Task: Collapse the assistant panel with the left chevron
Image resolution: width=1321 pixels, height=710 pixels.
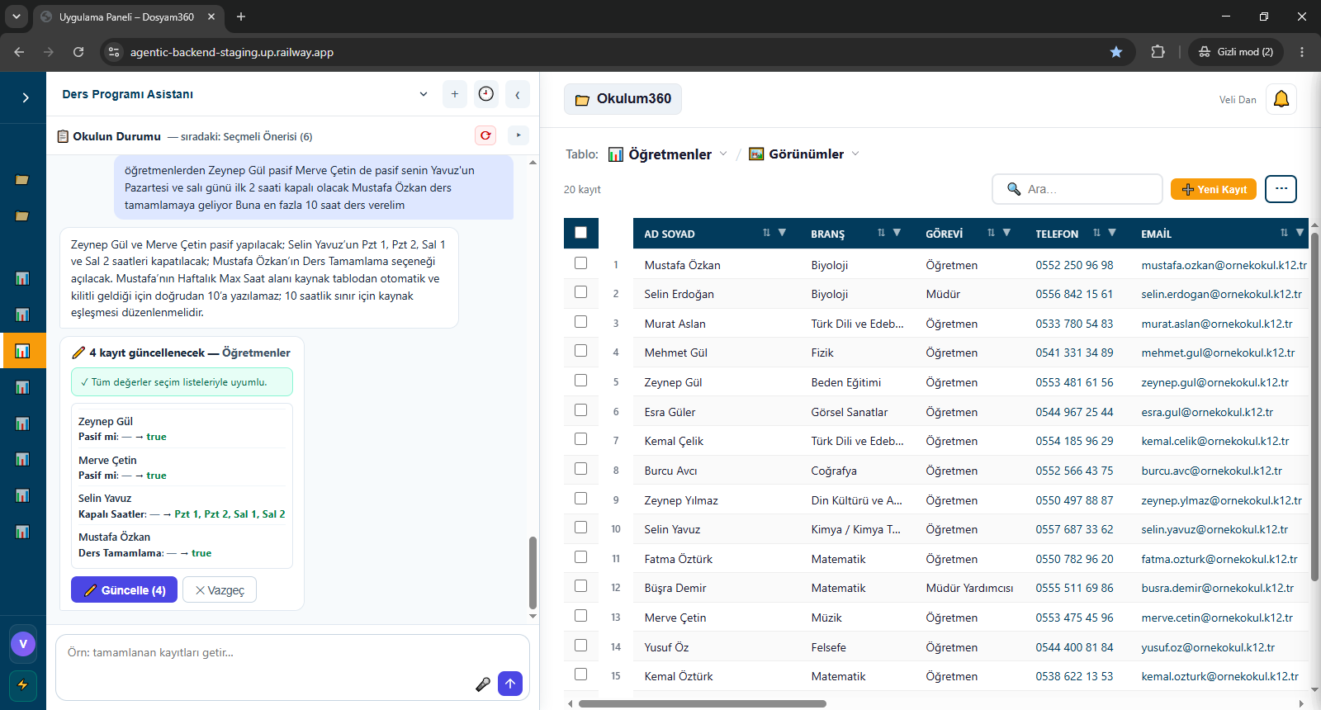Action: (x=518, y=94)
